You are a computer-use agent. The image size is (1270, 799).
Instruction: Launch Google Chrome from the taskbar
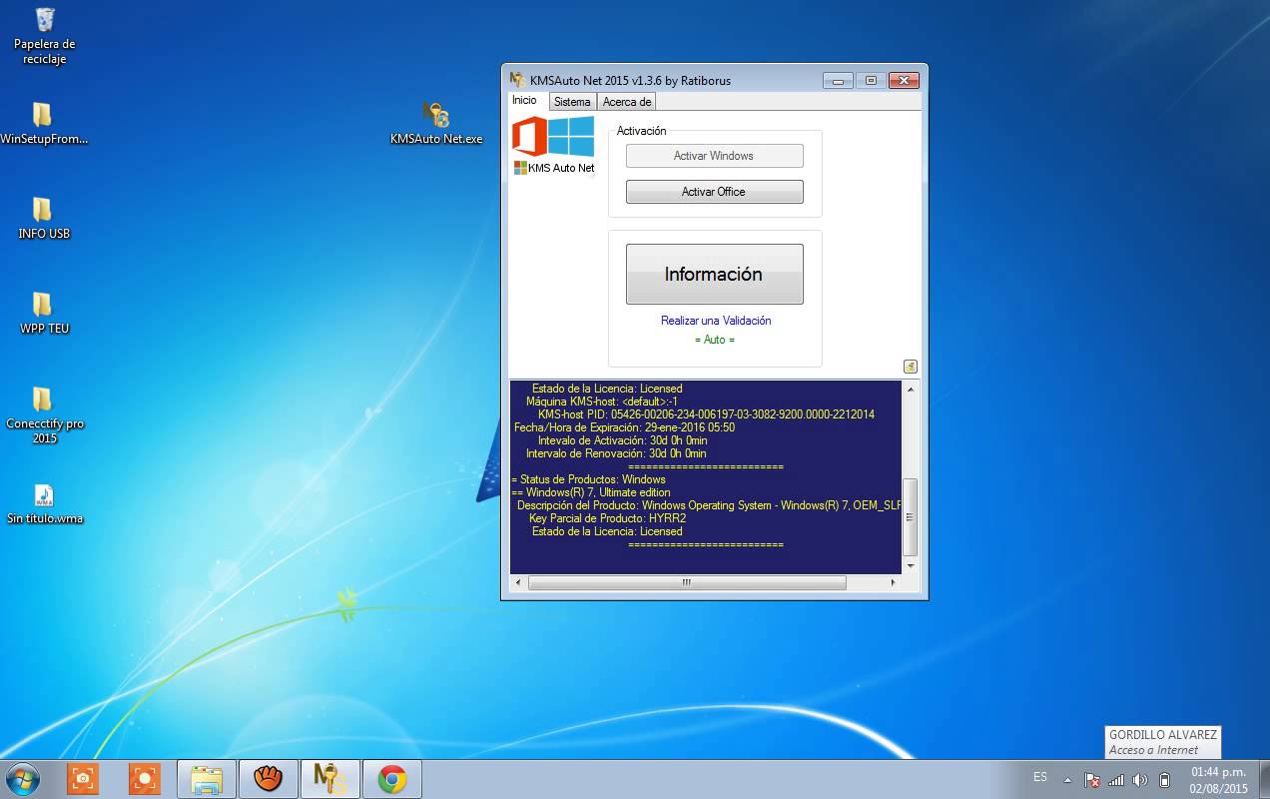click(x=392, y=779)
